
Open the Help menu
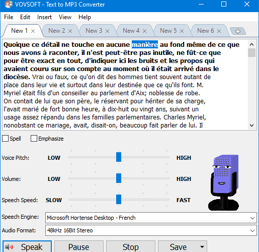(84, 17)
